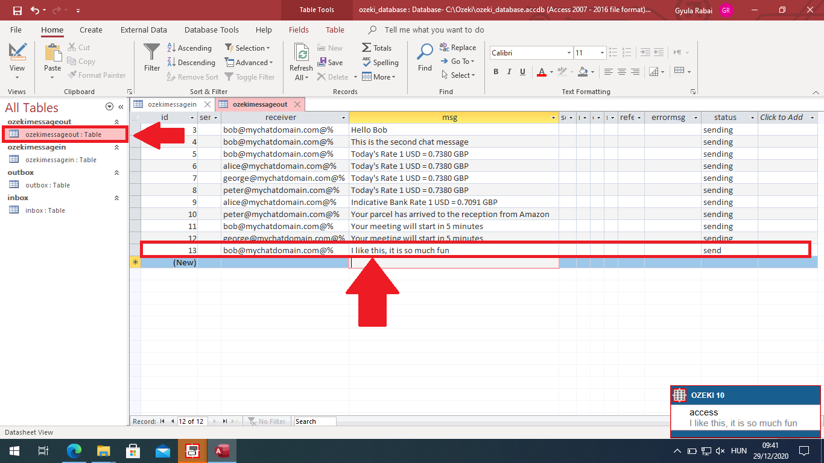The image size is (824, 463).
Task: Expand the Advanced filter dropdown
Action: (249, 63)
